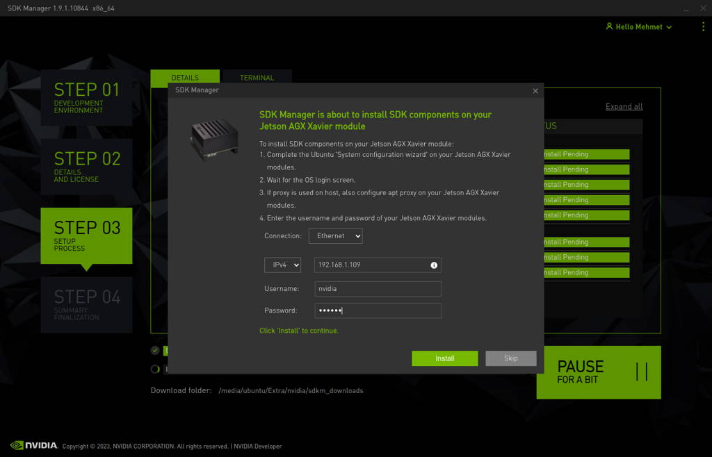Click the last Install Pending status bar
The height and width of the screenshot is (457, 712).
point(586,272)
